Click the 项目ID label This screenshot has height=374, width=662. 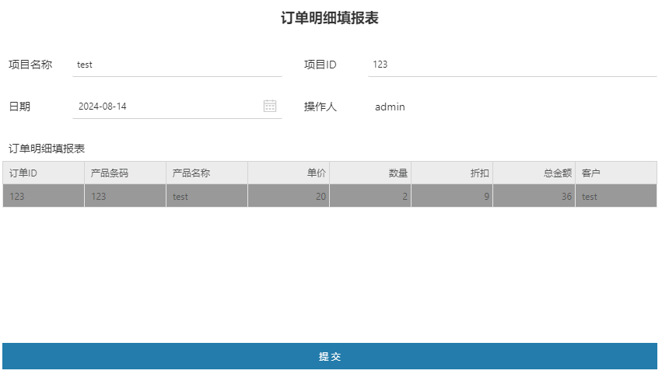[320, 65]
